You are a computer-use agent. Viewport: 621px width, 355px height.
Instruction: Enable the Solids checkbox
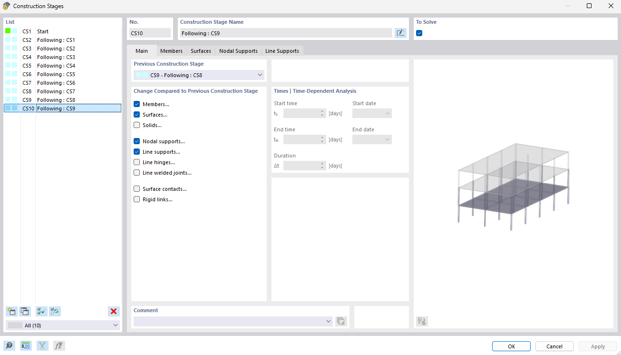[137, 125]
